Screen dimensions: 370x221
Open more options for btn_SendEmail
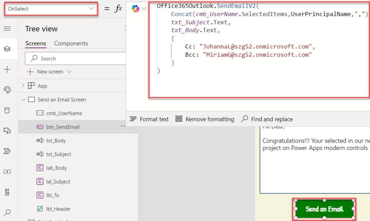click(123, 126)
